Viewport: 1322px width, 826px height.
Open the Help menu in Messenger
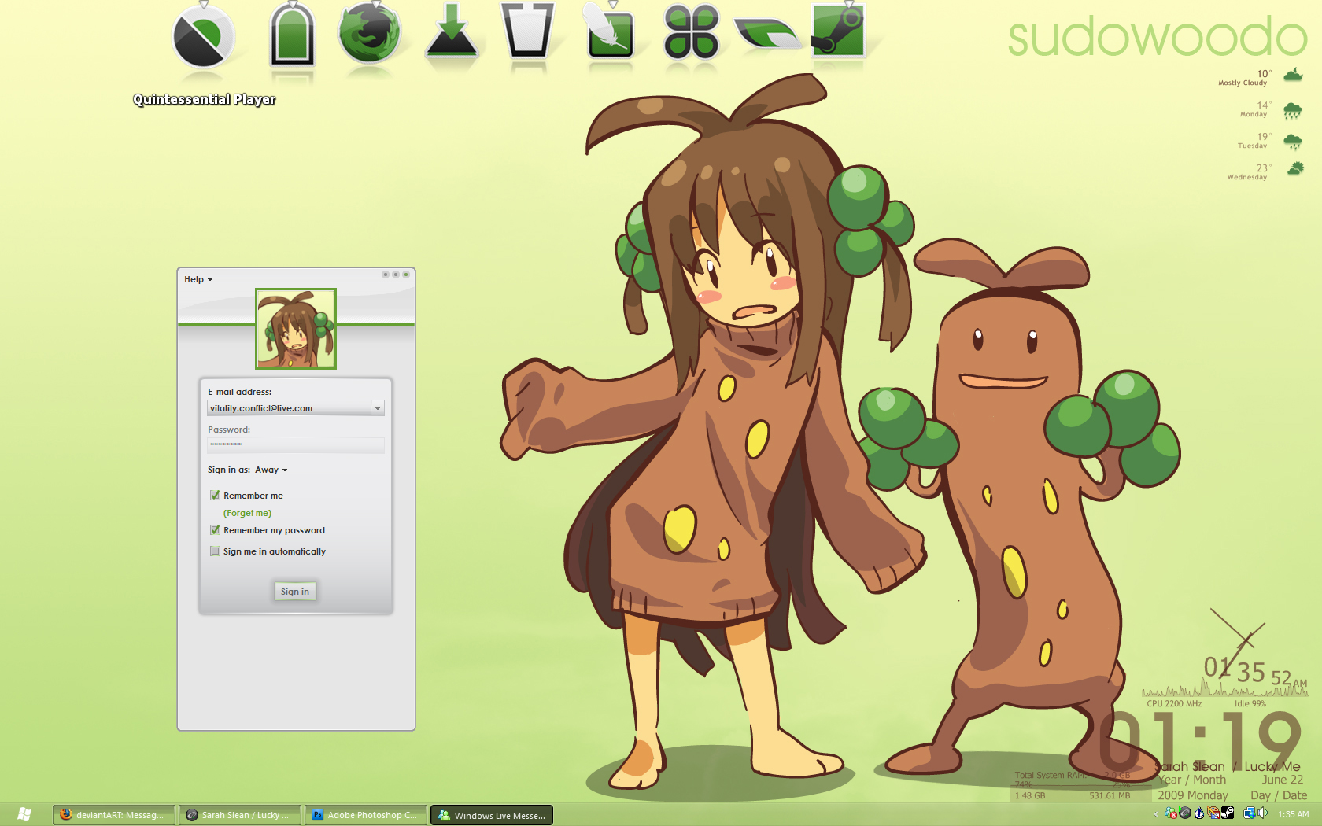(198, 279)
